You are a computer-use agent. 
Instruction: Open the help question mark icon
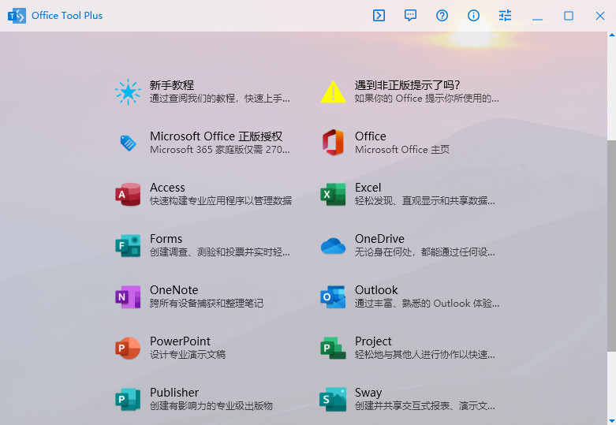tap(442, 16)
